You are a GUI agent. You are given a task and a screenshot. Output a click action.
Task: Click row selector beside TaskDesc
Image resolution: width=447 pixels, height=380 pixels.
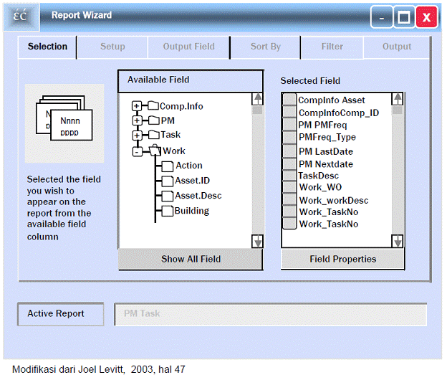pos(289,175)
